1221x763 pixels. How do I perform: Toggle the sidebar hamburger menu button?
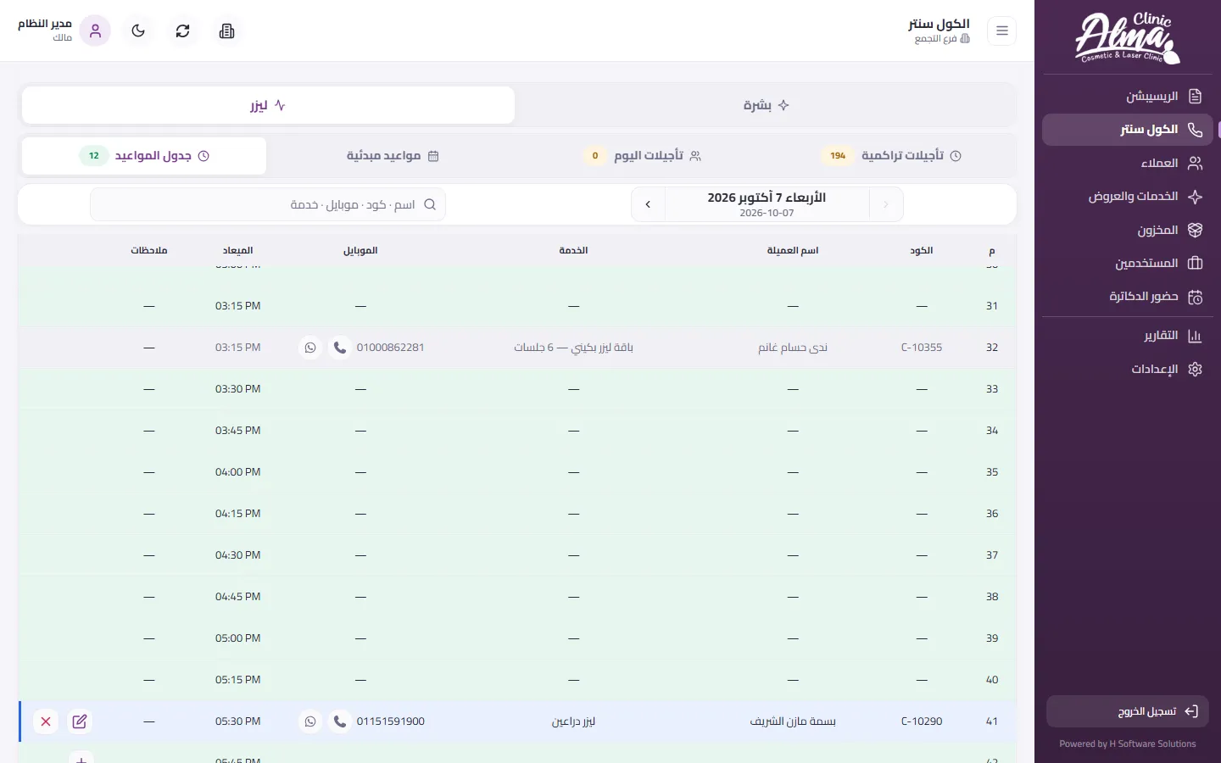pyautogui.click(x=1001, y=31)
